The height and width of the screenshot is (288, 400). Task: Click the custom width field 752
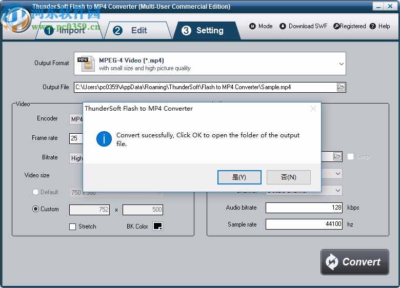click(x=90, y=210)
